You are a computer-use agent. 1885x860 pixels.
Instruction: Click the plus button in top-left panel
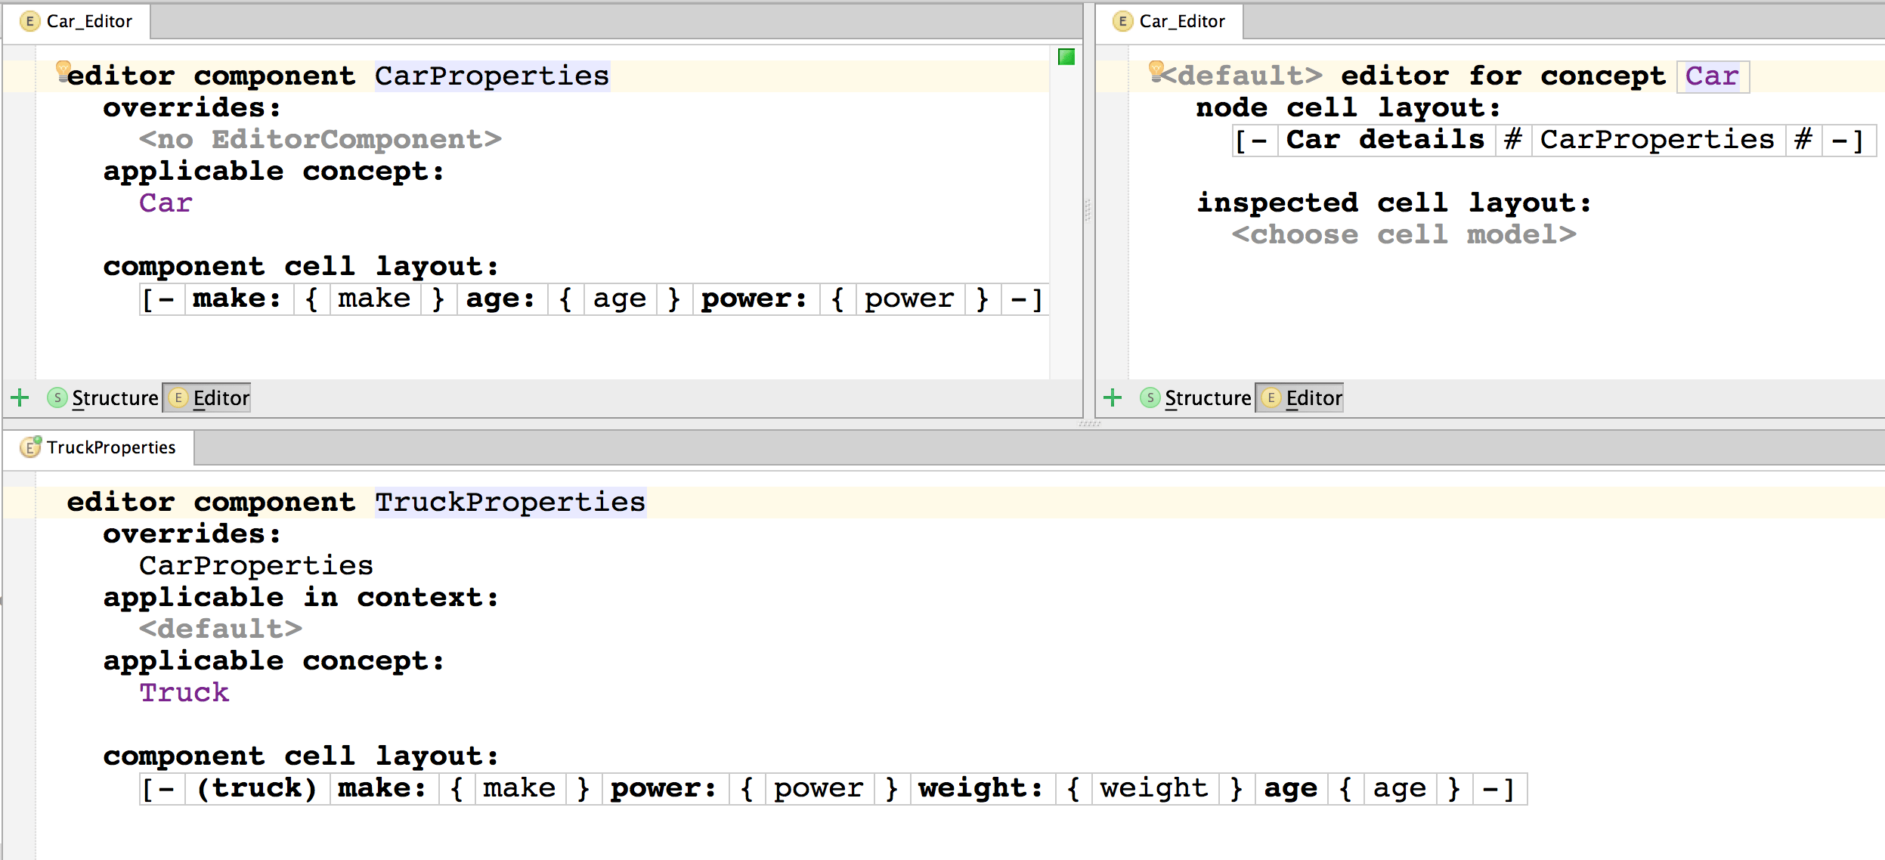[18, 397]
